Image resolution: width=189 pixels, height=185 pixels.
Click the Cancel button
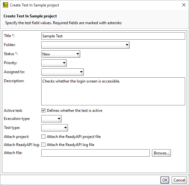tap(179, 180)
